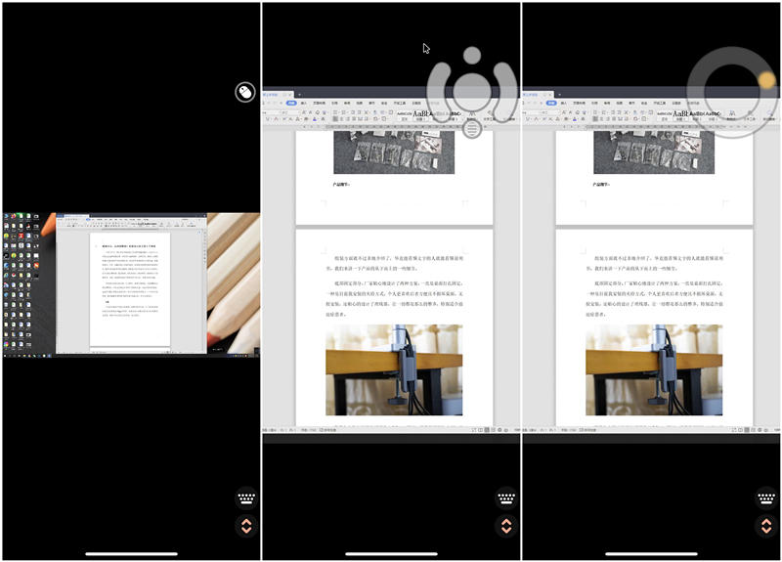782x562 pixels.
Task: Click the orange knob on the scroll dial
Action: tap(764, 78)
